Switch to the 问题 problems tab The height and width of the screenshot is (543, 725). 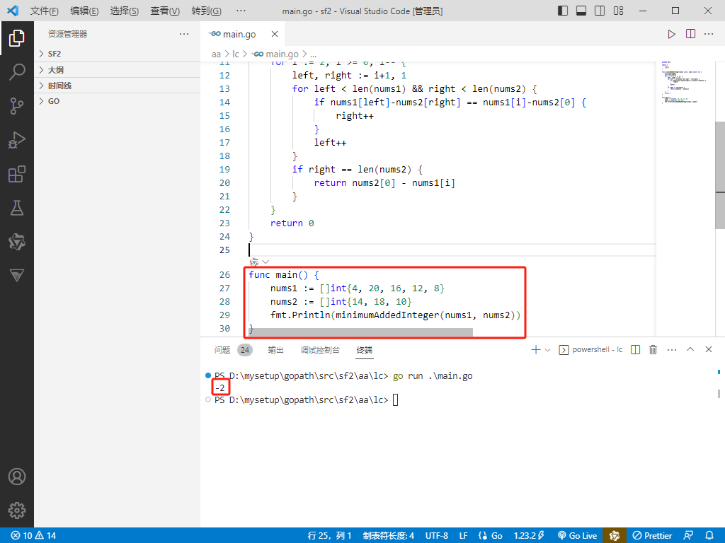tap(222, 350)
